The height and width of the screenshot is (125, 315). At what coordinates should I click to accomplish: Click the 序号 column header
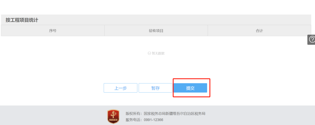coord(52,31)
